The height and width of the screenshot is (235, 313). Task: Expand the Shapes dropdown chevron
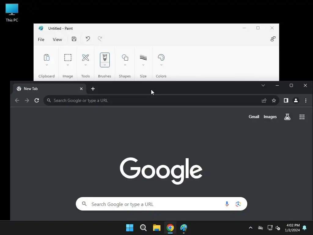pyautogui.click(x=125, y=65)
